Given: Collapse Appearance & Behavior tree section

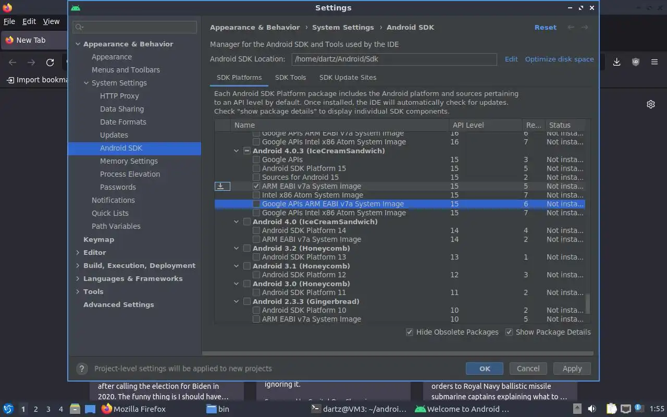Looking at the screenshot, I should point(78,44).
